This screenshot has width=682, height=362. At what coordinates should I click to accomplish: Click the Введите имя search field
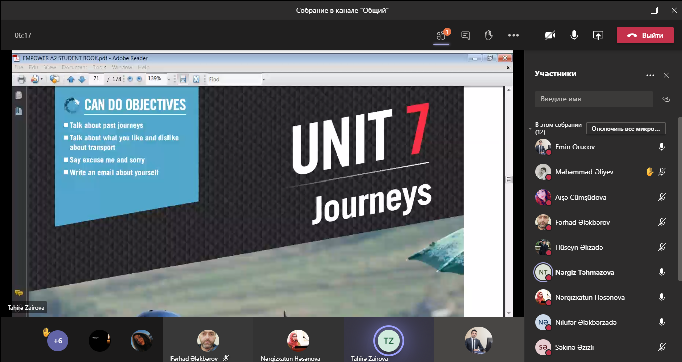pyautogui.click(x=594, y=99)
